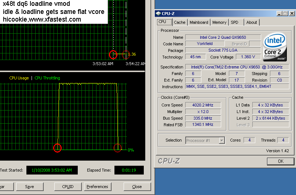Close the stress test window via Close button
Viewport: 296px width, 195px height.
(137, 187)
